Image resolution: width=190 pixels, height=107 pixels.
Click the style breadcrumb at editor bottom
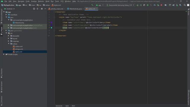click(67, 106)
